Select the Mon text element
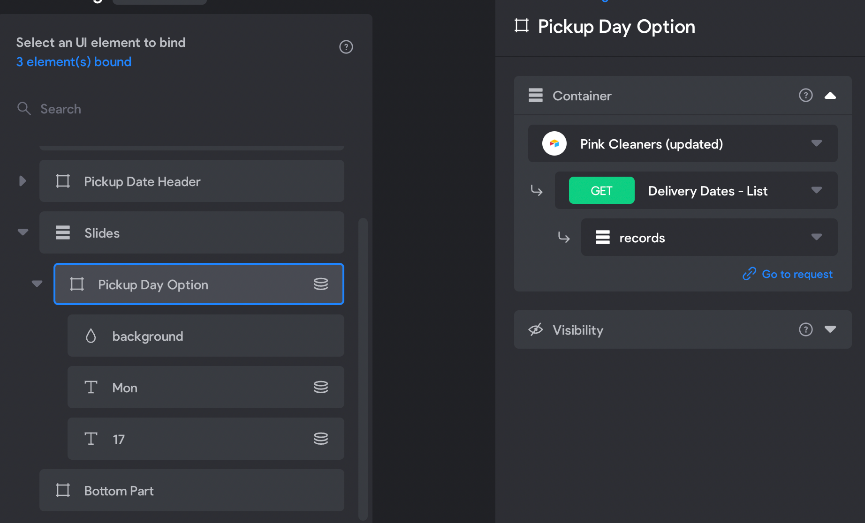 [x=206, y=387]
